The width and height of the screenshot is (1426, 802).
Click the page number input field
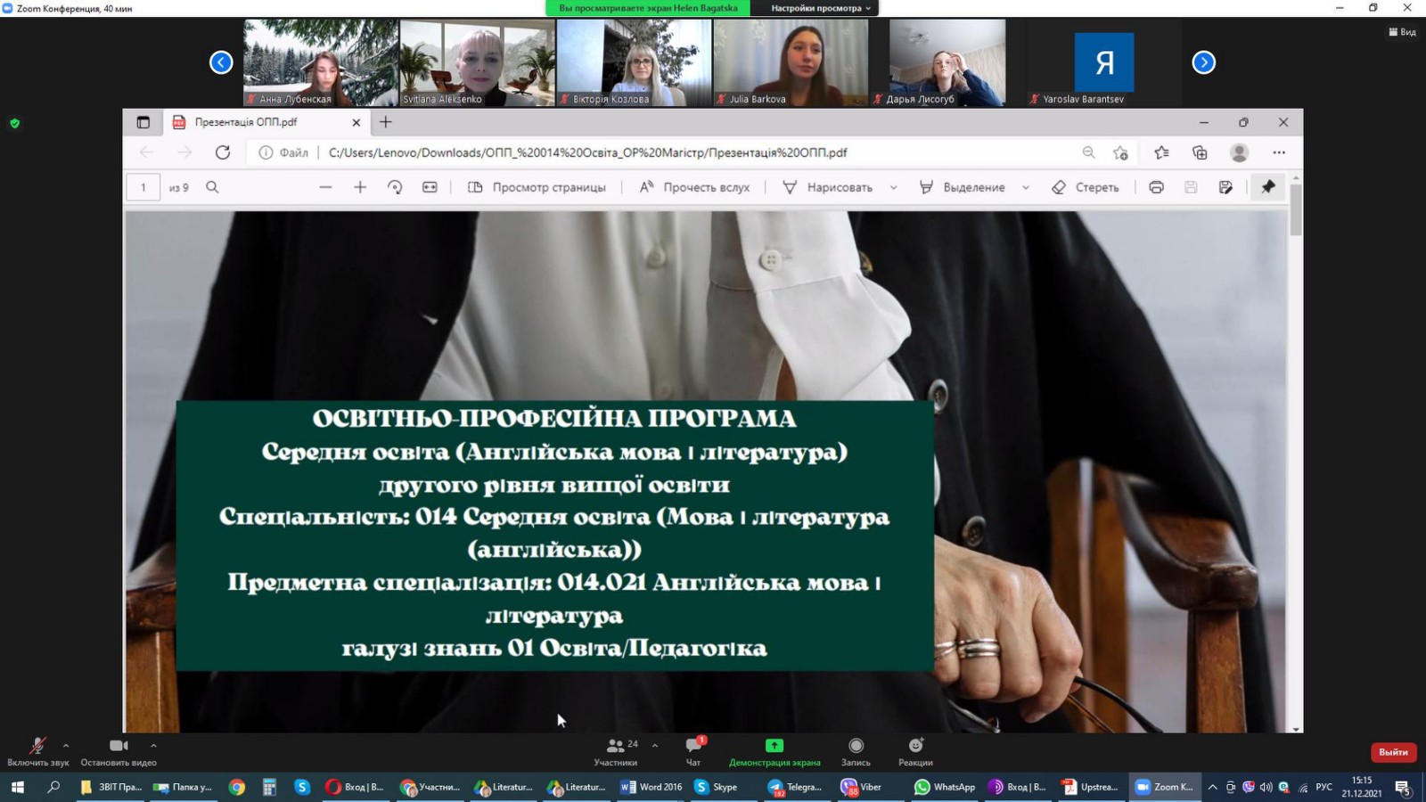coord(143,187)
